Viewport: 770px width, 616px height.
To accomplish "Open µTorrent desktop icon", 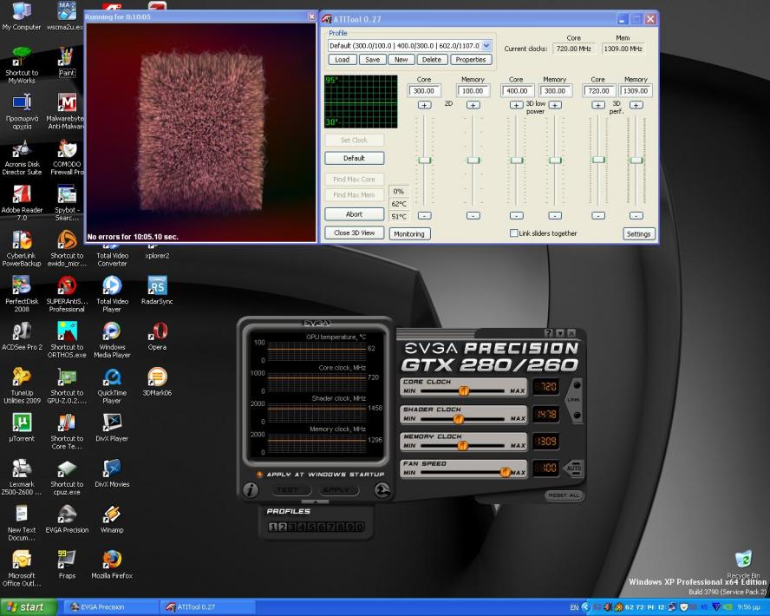I will (x=22, y=428).
